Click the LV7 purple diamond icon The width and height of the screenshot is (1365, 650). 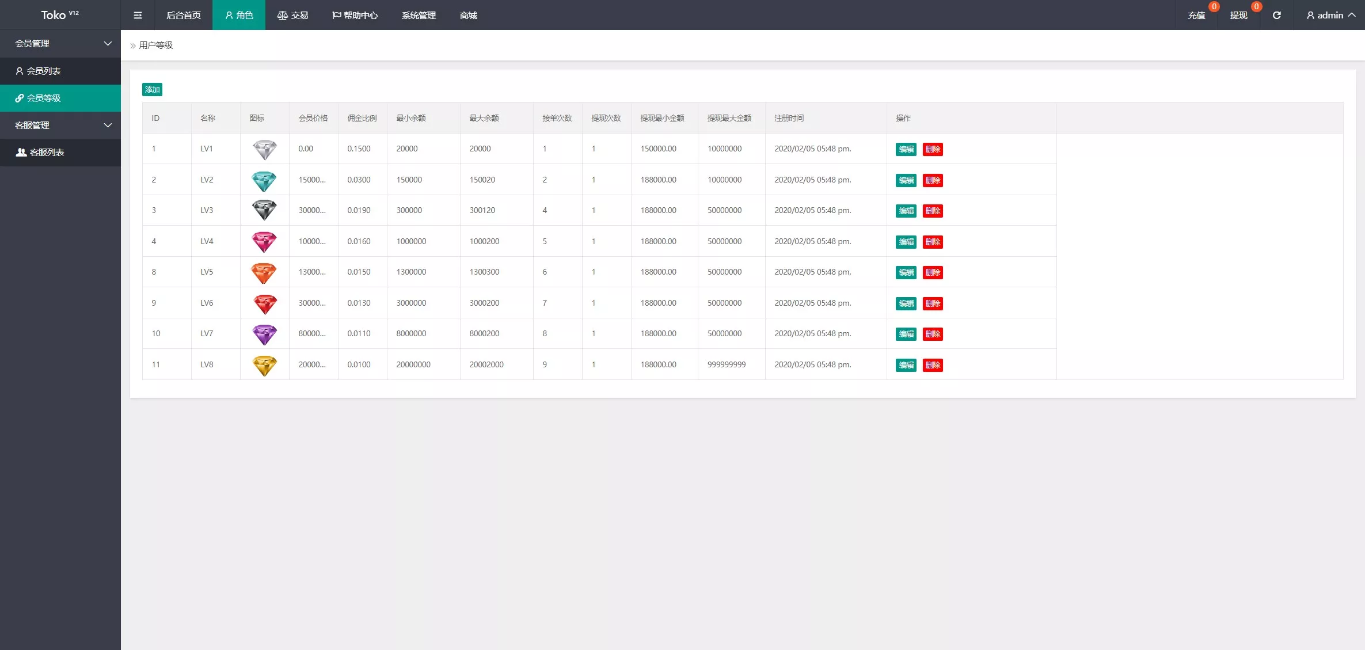coord(264,334)
